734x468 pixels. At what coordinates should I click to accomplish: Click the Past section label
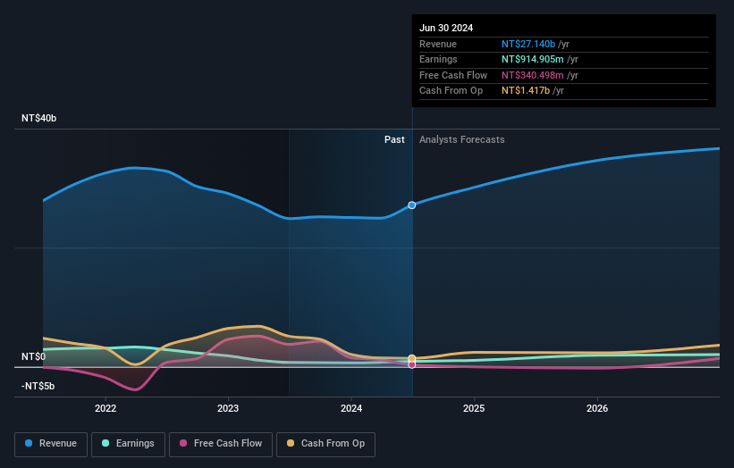tap(394, 140)
